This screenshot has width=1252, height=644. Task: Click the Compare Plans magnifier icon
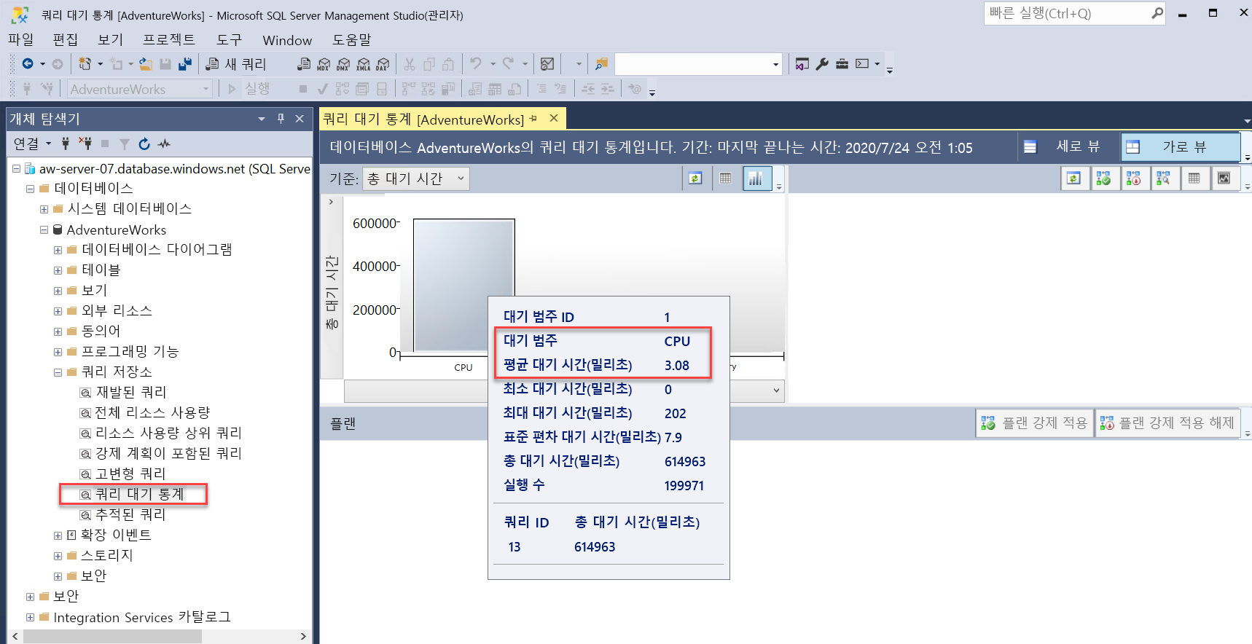coord(1163,178)
